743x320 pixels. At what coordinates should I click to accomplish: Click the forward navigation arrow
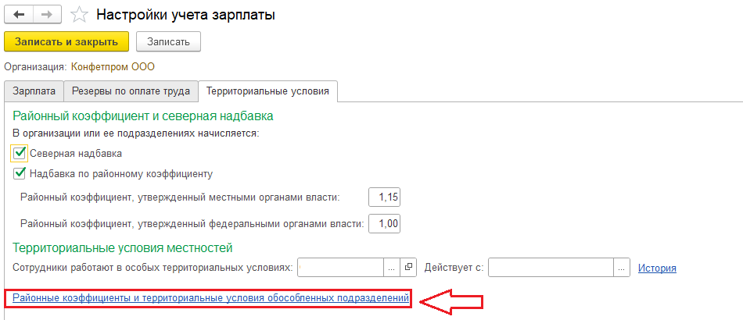click(46, 14)
